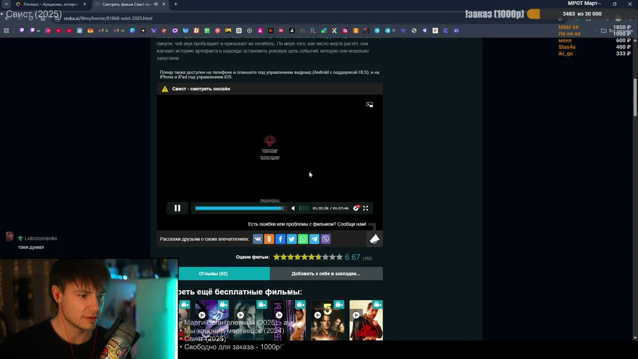This screenshot has height=359, width=638.
Task: Share the film on Facebook
Action: (281, 239)
